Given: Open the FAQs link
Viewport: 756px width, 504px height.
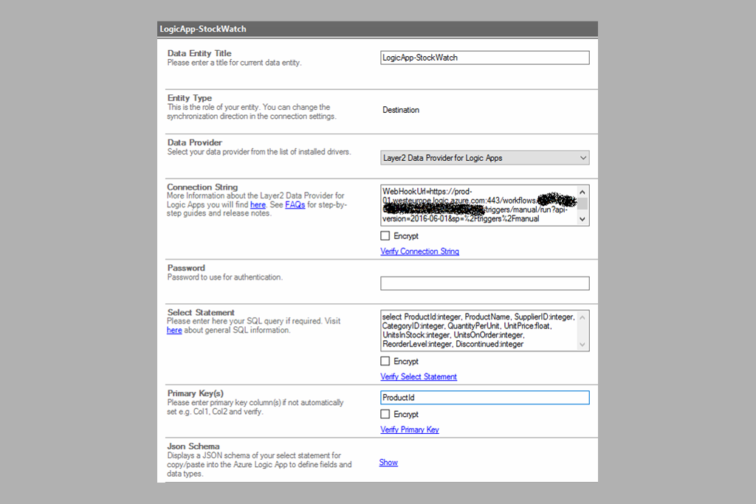Looking at the screenshot, I should (x=295, y=204).
